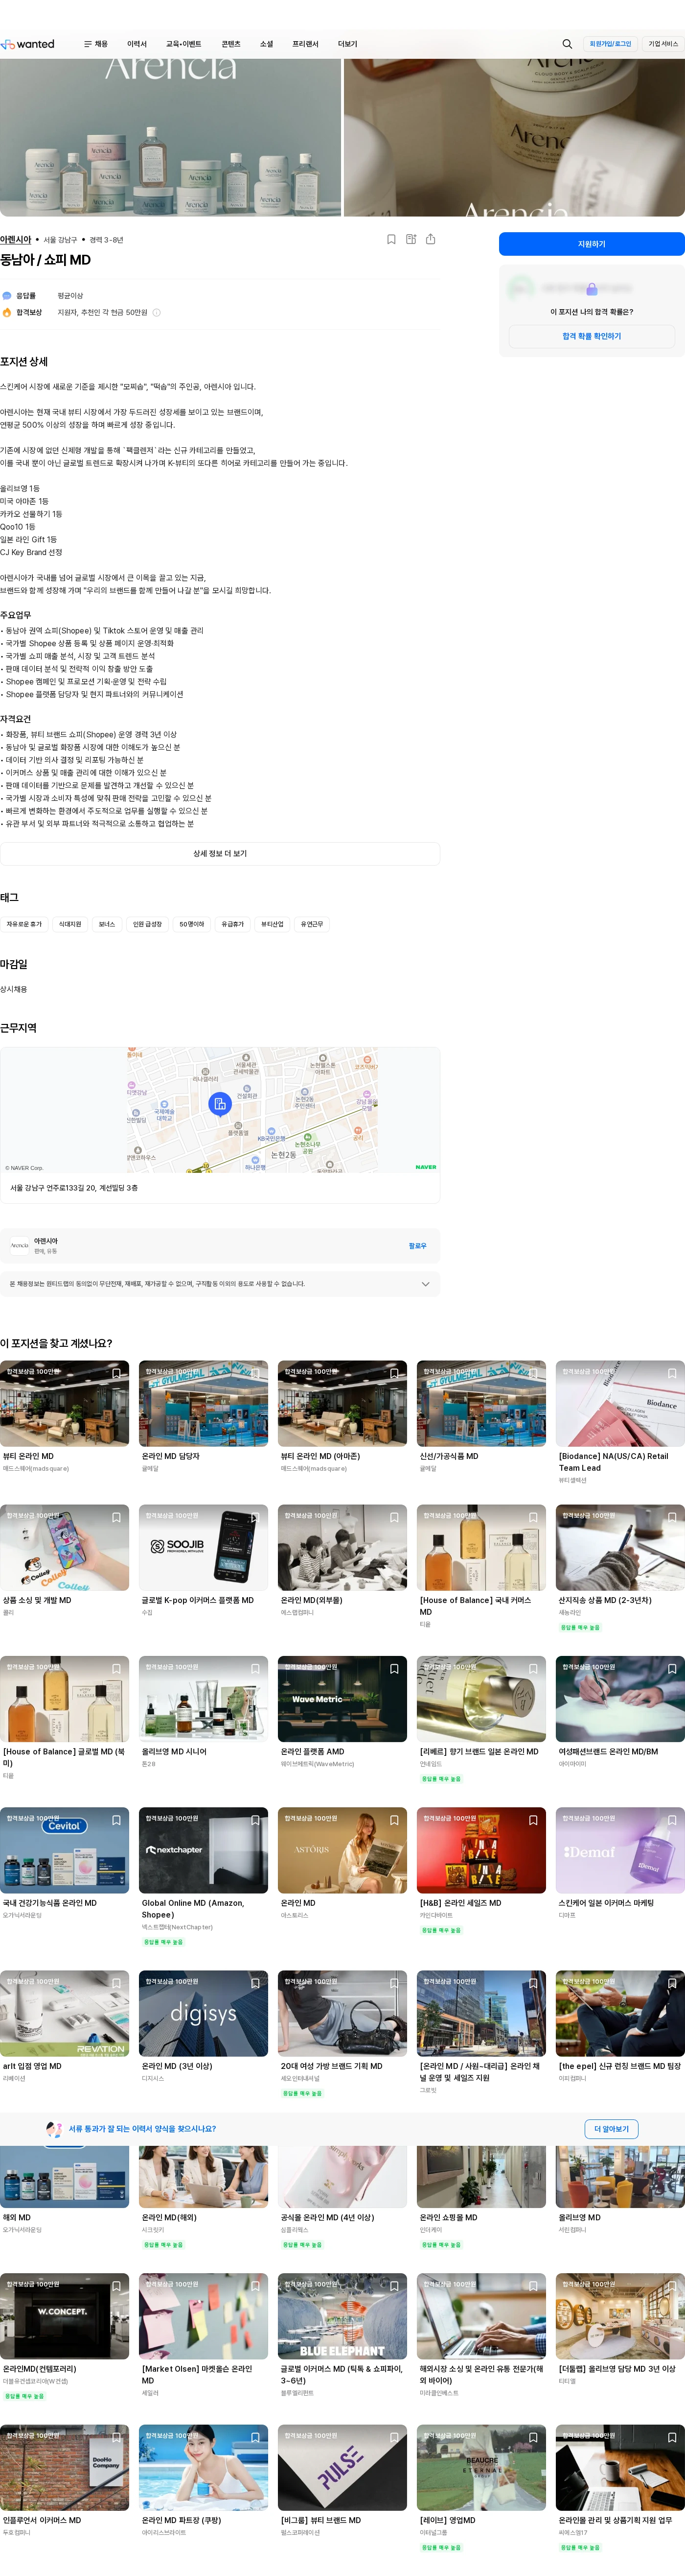The image size is (685, 2576).
Task: Click the 더 알아보기 button
Action: click(611, 2129)
